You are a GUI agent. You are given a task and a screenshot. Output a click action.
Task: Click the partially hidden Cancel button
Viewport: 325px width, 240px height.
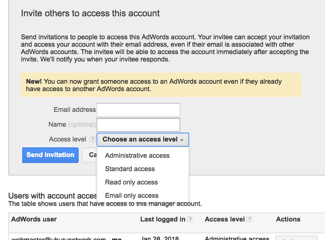pyautogui.click(x=89, y=155)
